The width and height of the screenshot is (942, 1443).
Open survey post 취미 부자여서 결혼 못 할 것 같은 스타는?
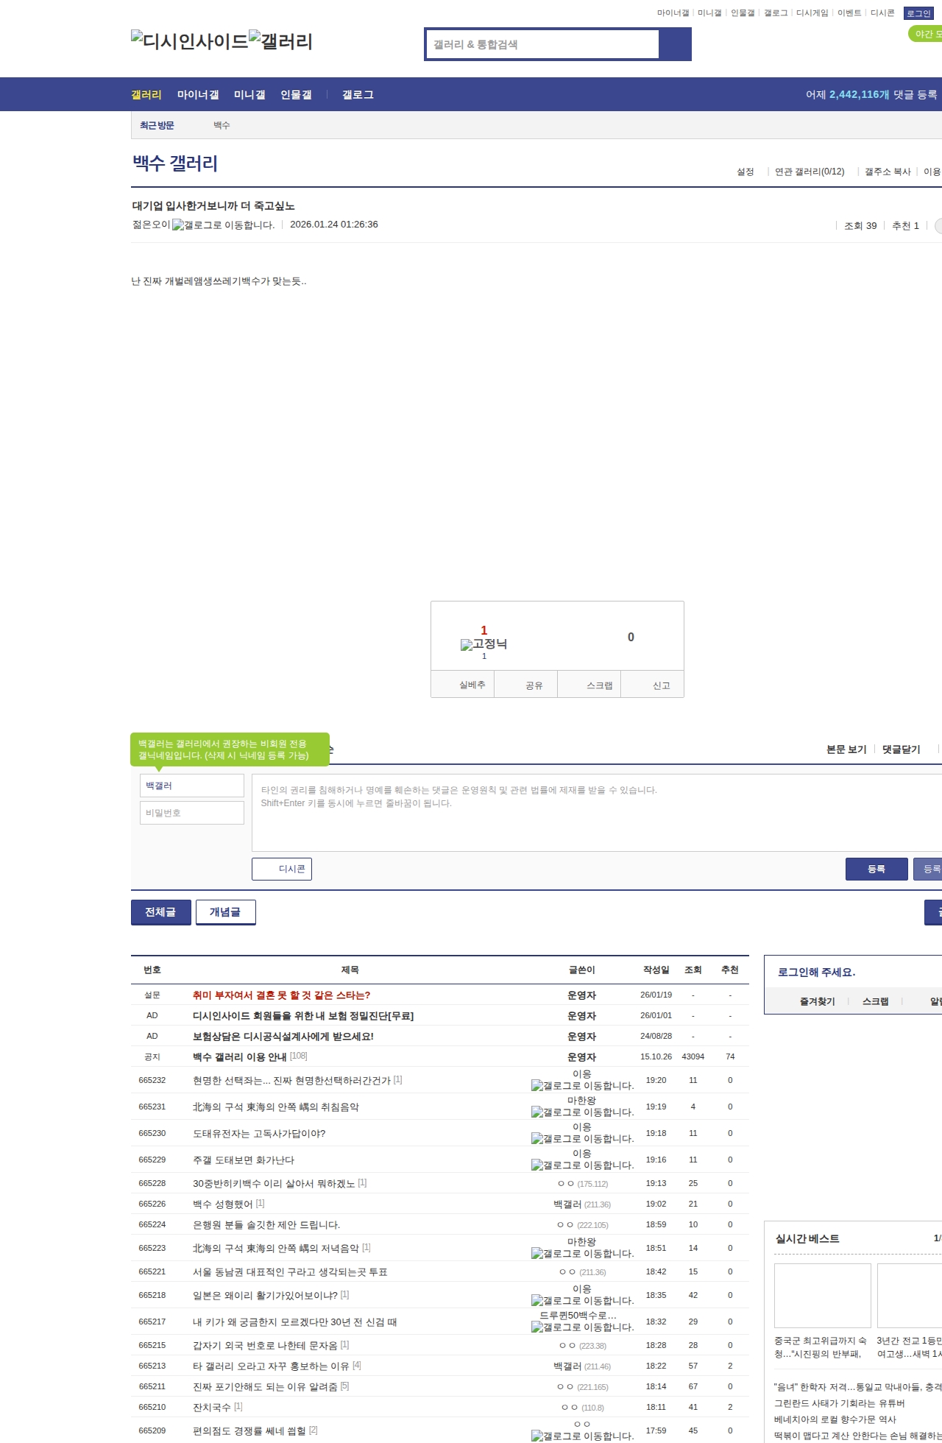pos(282,995)
